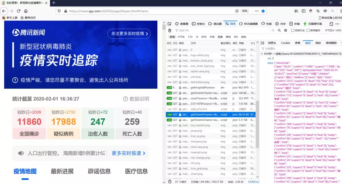Open the Firefox home page

click(26, 11)
